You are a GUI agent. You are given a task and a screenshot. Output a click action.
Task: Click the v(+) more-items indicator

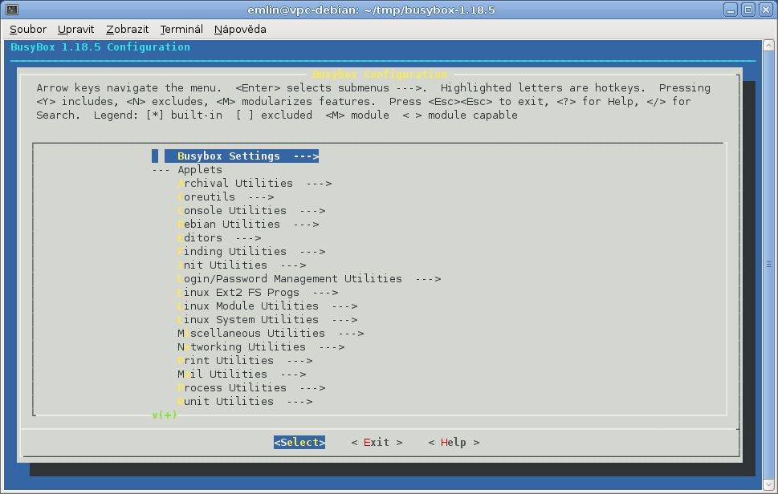pos(165,415)
